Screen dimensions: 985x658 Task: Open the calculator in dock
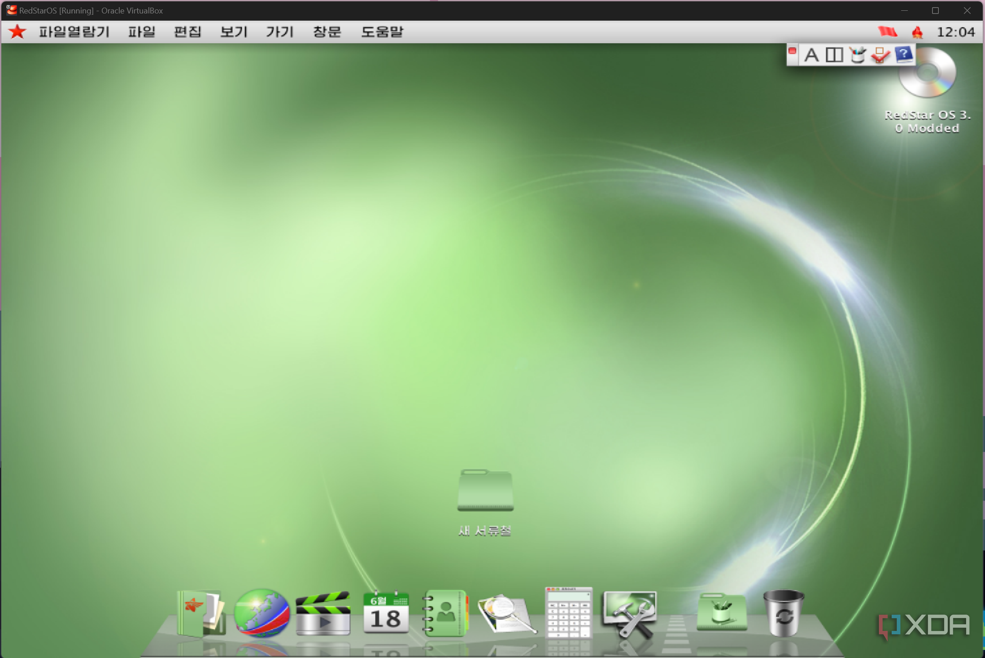[568, 612]
